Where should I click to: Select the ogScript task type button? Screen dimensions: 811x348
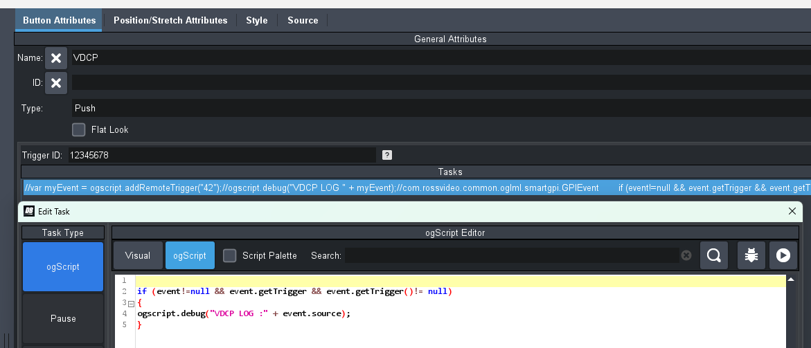pyautogui.click(x=63, y=266)
